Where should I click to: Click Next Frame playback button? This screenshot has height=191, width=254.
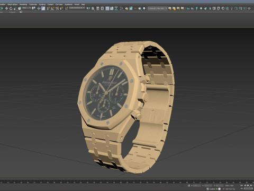click(x=251, y=185)
